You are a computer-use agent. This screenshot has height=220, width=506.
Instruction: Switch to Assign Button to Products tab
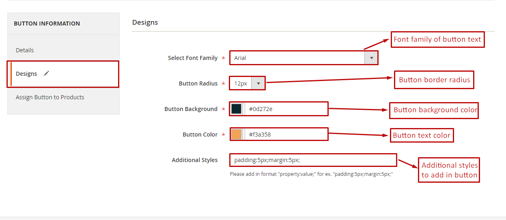pyautogui.click(x=50, y=97)
